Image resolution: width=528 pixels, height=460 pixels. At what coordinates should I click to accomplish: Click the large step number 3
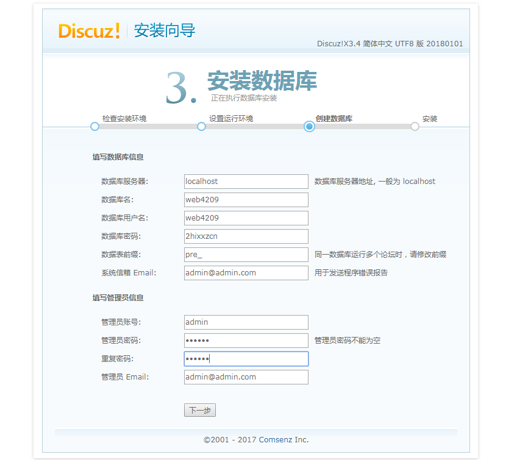(180, 88)
